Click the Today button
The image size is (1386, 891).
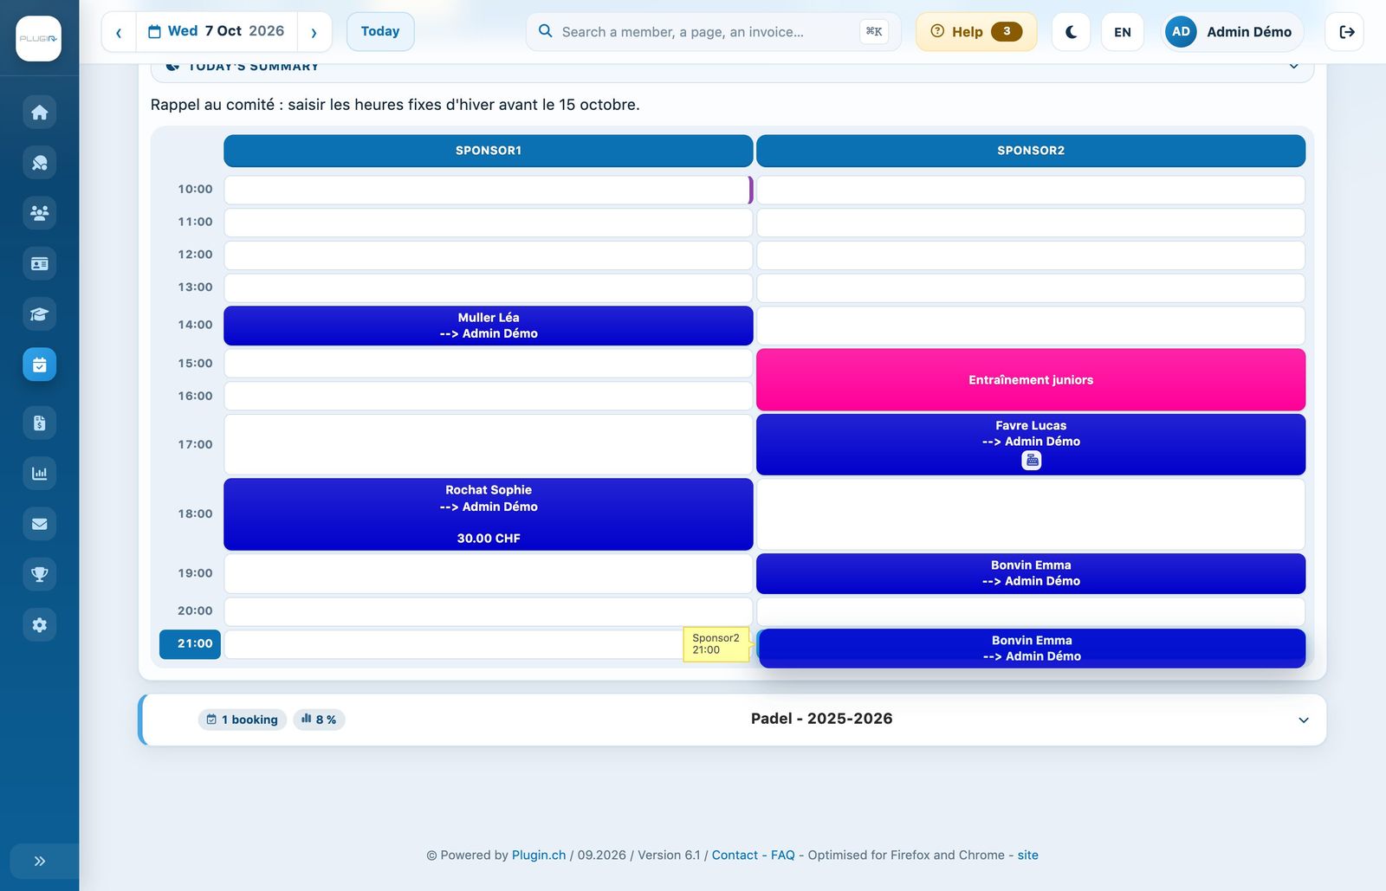tap(380, 31)
